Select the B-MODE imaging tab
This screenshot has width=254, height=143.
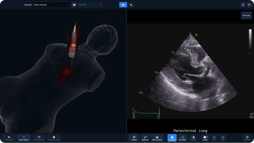pyautogui.click(x=172, y=138)
